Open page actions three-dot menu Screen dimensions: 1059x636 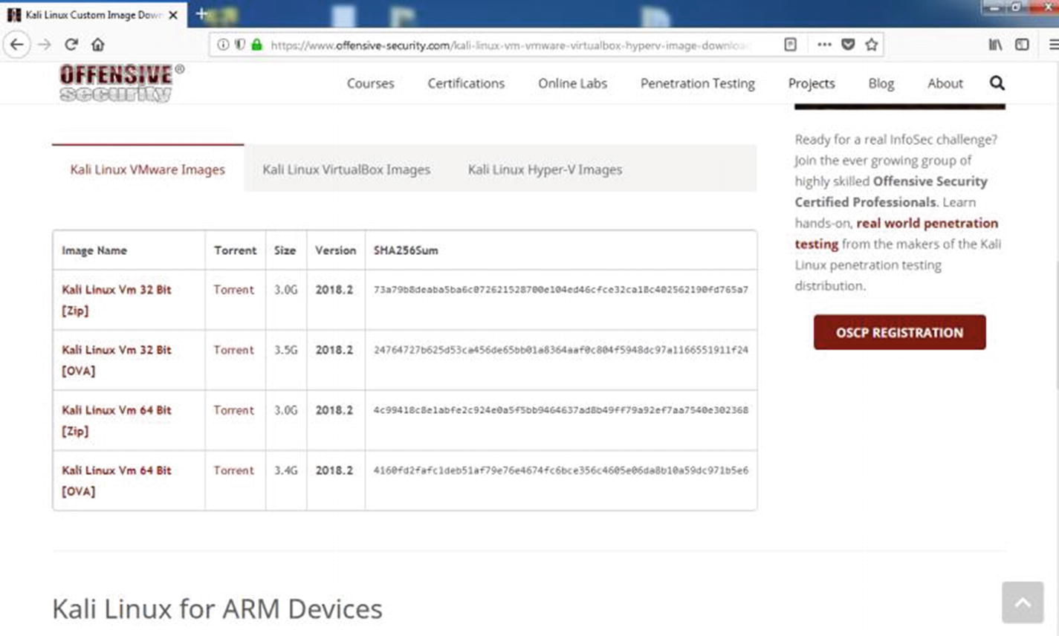click(x=824, y=45)
